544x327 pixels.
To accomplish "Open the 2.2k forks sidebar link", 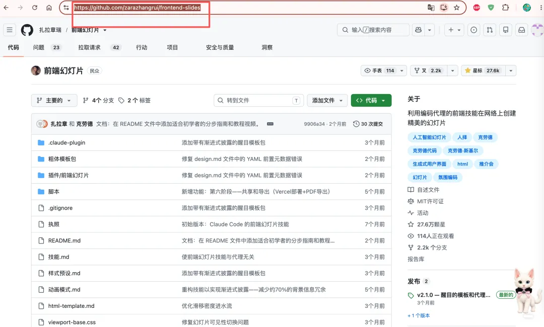I will 428,248.
